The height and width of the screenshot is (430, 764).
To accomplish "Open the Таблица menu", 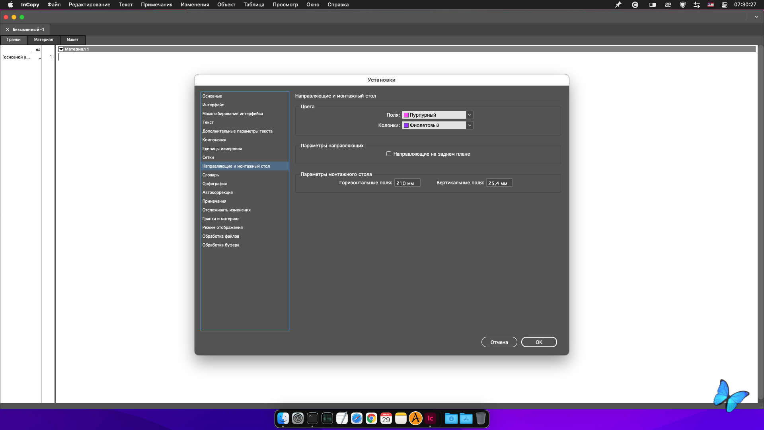I will click(253, 5).
